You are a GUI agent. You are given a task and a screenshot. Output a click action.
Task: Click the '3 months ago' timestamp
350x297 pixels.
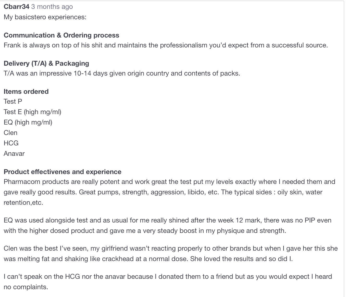(52, 7)
